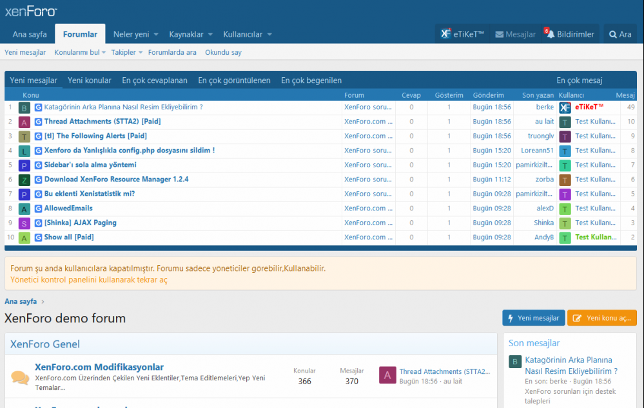Open thread Download XenForo Resource Manager 1.2.4
Image resolution: width=644 pixels, height=408 pixels.
116,179
